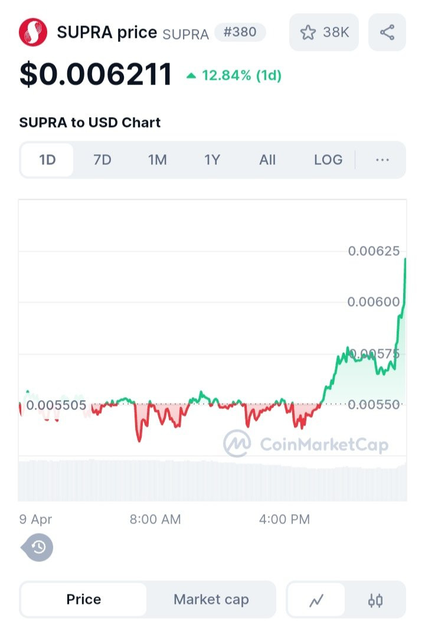This screenshot has height=621, width=425.
Task: Switch to the candlestick chart icon
Action: [x=375, y=600]
